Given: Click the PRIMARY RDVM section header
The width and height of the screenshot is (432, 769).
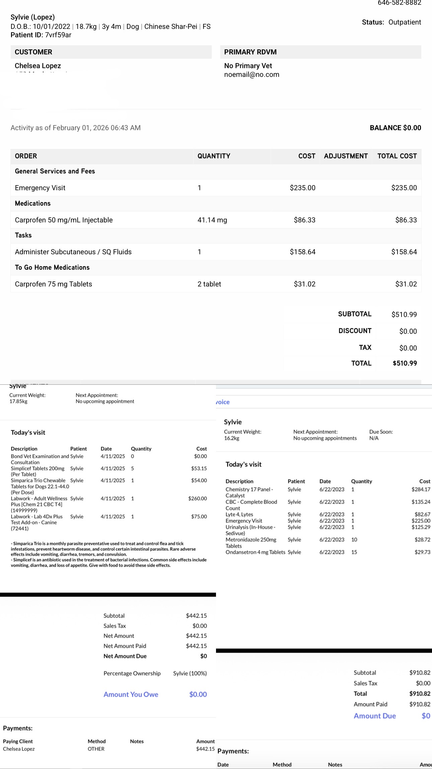Looking at the screenshot, I should coord(250,52).
